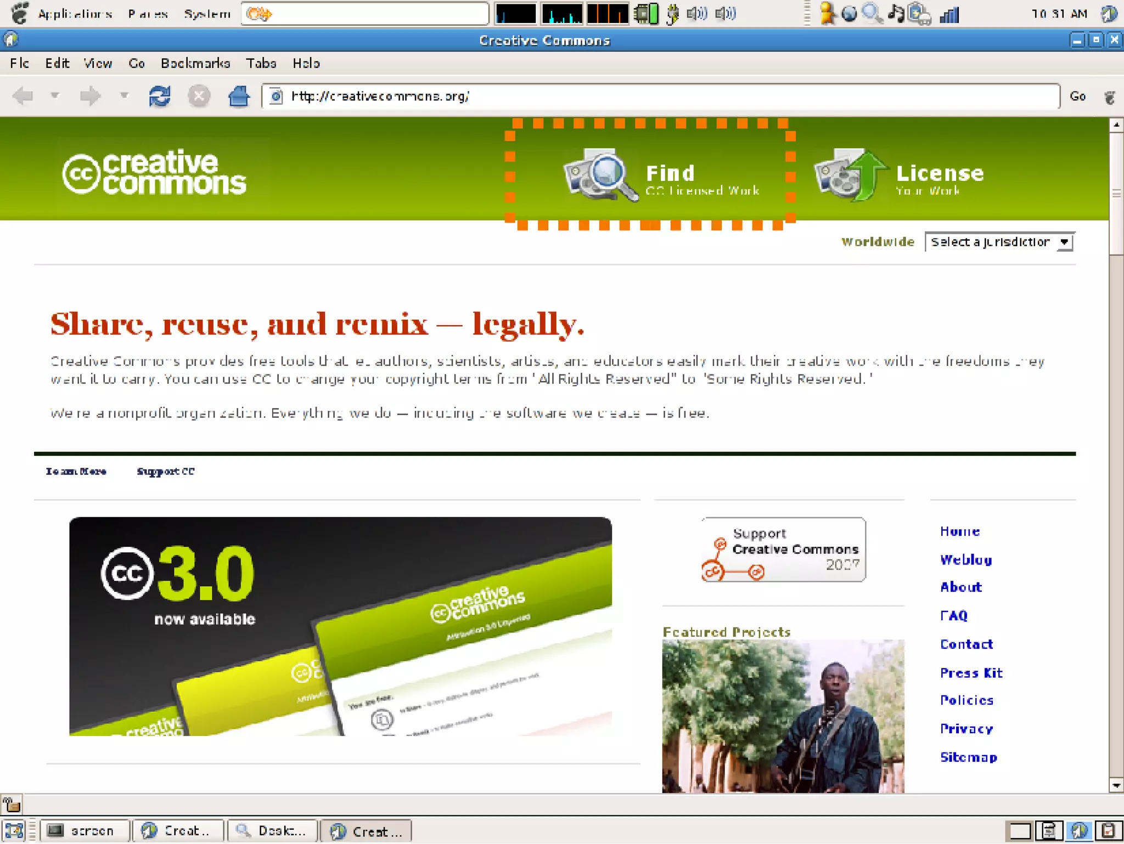Follow the Weblog link
Screen dimensions: 1124x844
(x=966, y=560)
